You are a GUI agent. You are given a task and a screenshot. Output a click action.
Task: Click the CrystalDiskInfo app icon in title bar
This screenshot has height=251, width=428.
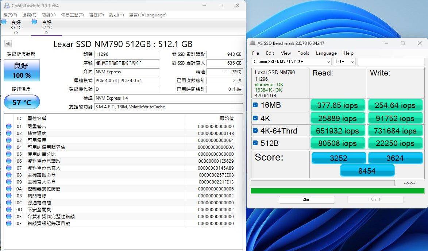click(x=7, y=5)
